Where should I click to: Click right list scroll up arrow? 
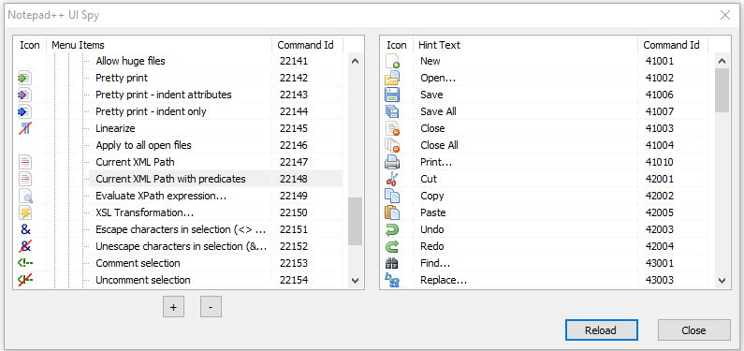pyautogui.click(x=722, y=61)
